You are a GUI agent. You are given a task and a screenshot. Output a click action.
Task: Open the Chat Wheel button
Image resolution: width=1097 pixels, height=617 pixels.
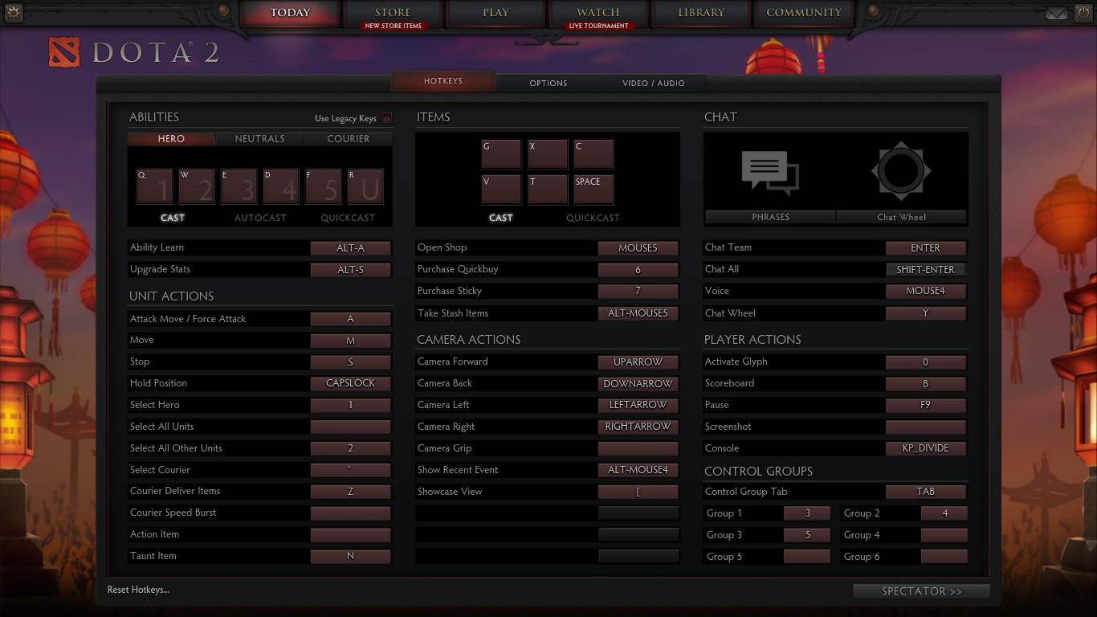902,217
